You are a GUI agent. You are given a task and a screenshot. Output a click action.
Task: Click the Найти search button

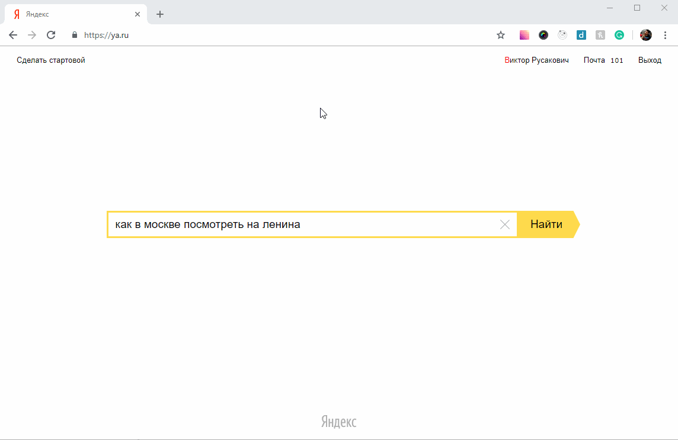pyautogui.click(x=548, y=224)
